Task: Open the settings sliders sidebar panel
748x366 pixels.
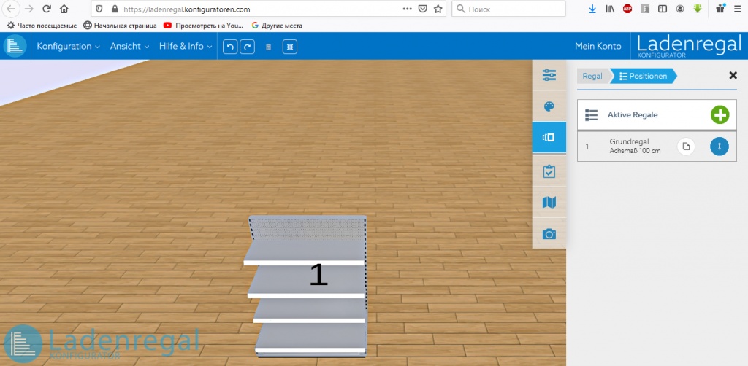Action: point(549,75)
